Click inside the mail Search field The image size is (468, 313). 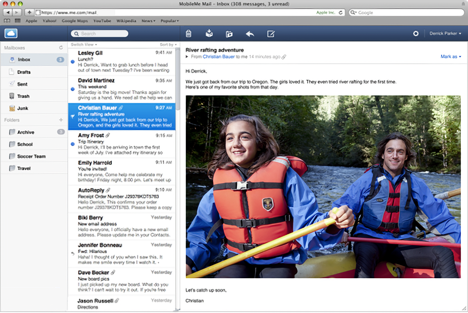pyautogui.click(x=99, y=33)
